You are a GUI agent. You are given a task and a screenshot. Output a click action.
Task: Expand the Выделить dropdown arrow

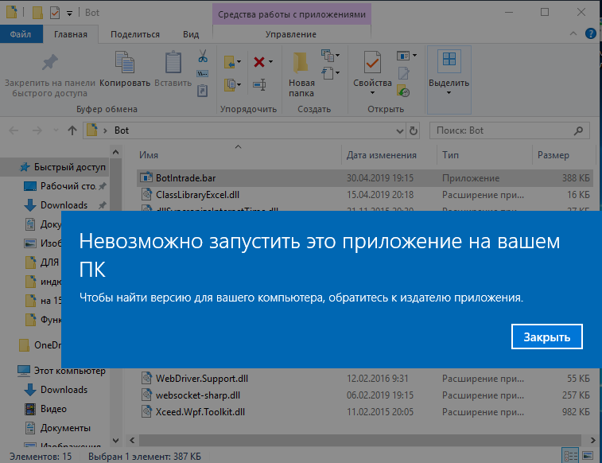[x=449, y=93]
